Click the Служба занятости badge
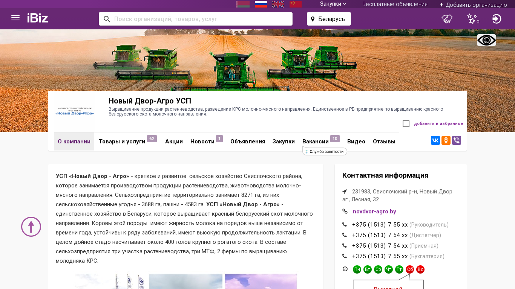 pyautogui.click(x=325, y=151)
